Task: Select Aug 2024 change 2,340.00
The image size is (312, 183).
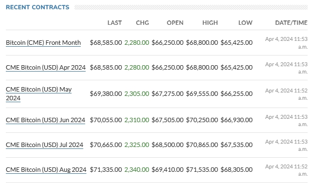Action: [137, 170]
